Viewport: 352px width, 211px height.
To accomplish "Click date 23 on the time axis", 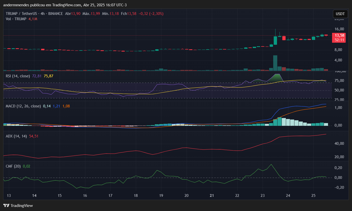I will click(x=263, y=196).
